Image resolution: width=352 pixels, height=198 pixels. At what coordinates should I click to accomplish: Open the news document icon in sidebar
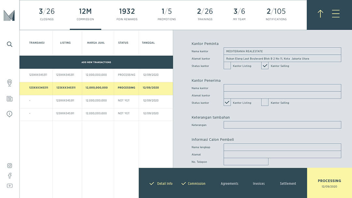pyautogui.click(x=9, y=99)
